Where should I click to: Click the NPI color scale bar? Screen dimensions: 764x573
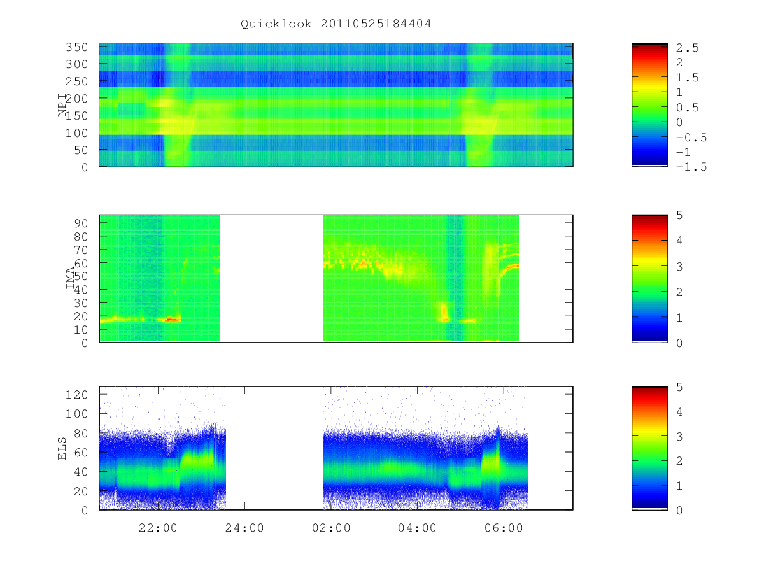pyautogui.click(x=649, y=104)
